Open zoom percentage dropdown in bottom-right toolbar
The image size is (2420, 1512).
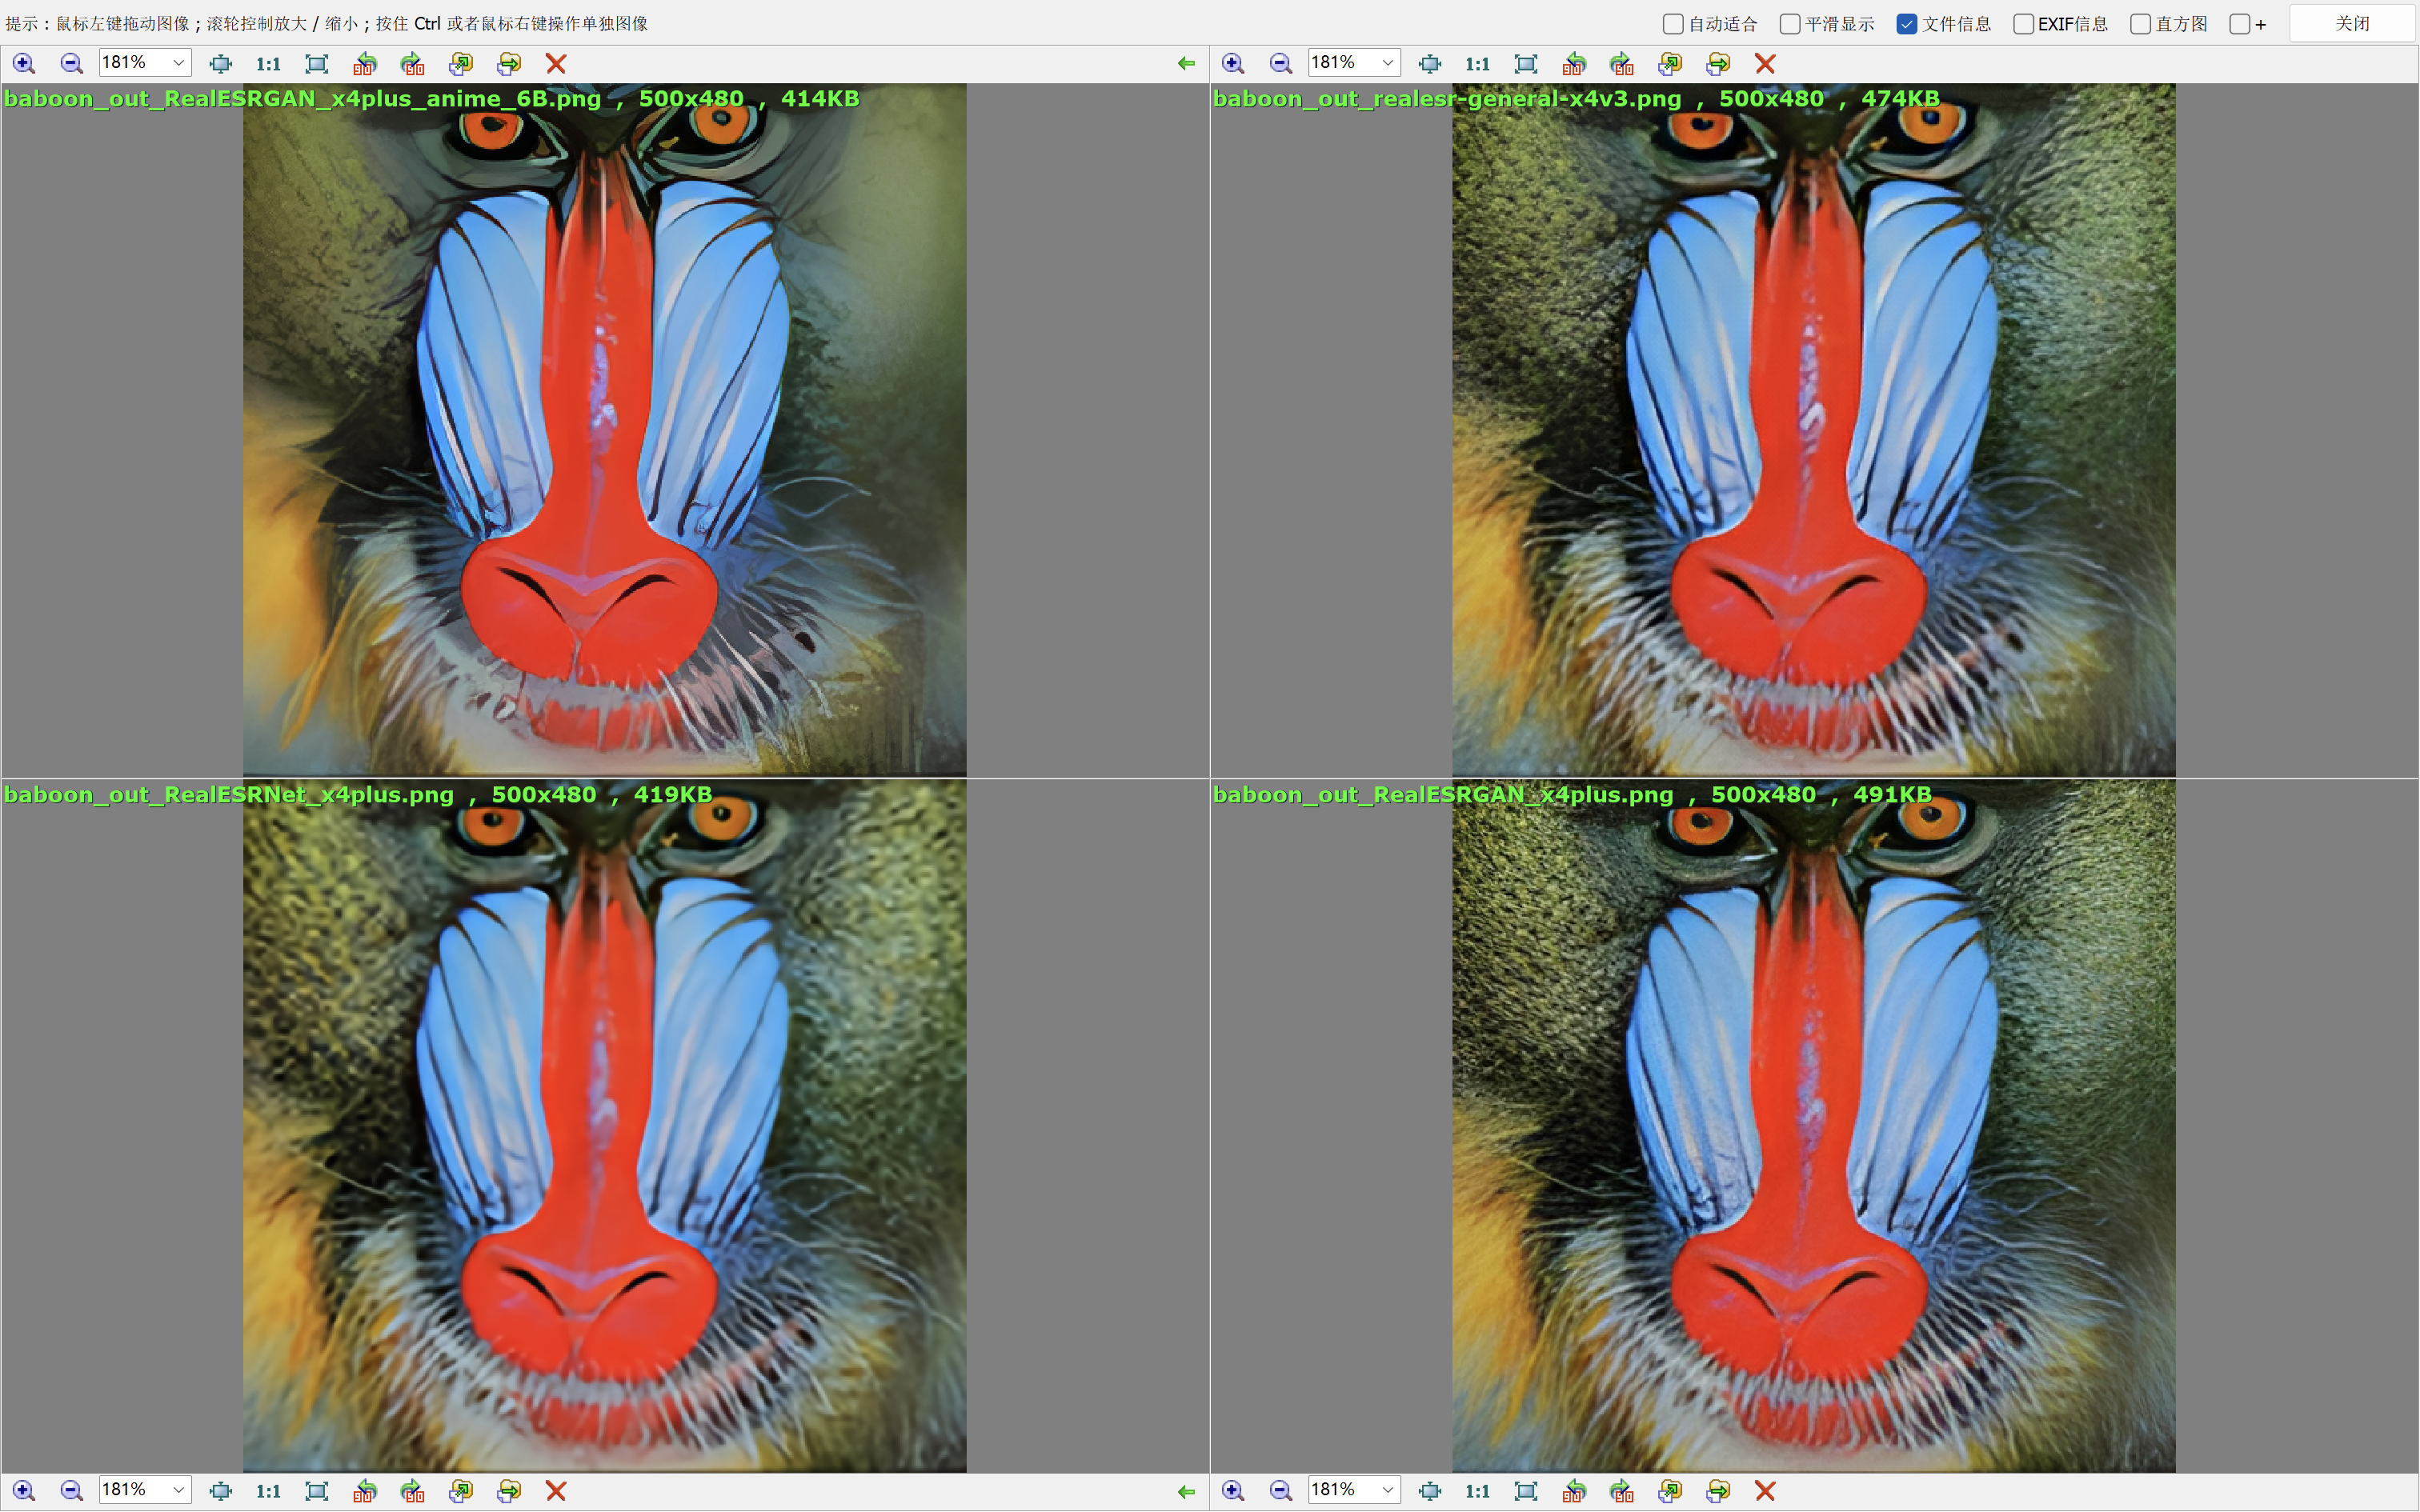[1387, 1490]
